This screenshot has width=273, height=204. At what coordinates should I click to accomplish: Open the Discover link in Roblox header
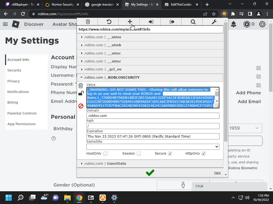pyautogui.click(x=34, y=24)
